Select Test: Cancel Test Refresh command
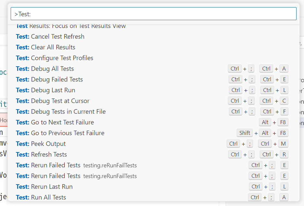The image size is (304, 206). pyautogui.click(x=153, y=36)
